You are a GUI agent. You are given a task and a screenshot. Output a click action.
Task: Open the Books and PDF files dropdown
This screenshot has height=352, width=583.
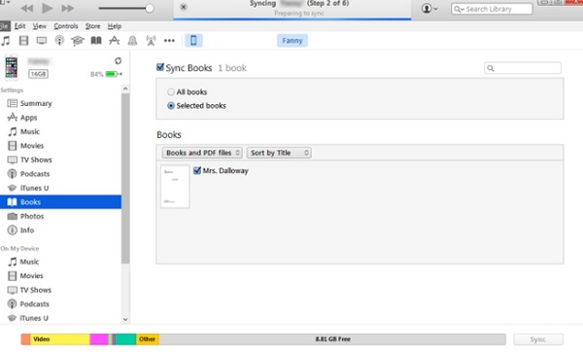(202, 153)
